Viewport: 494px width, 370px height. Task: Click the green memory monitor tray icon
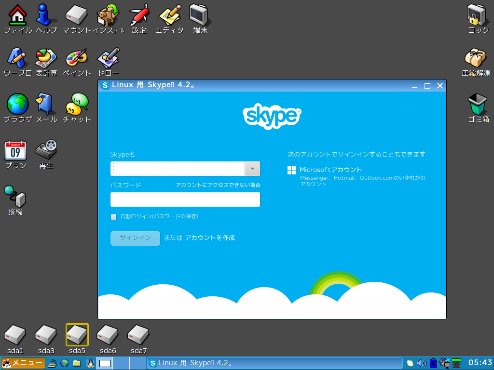tap(456, 363)
